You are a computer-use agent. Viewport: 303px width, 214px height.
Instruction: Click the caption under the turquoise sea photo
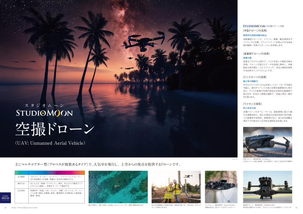[x=116, y=205]
